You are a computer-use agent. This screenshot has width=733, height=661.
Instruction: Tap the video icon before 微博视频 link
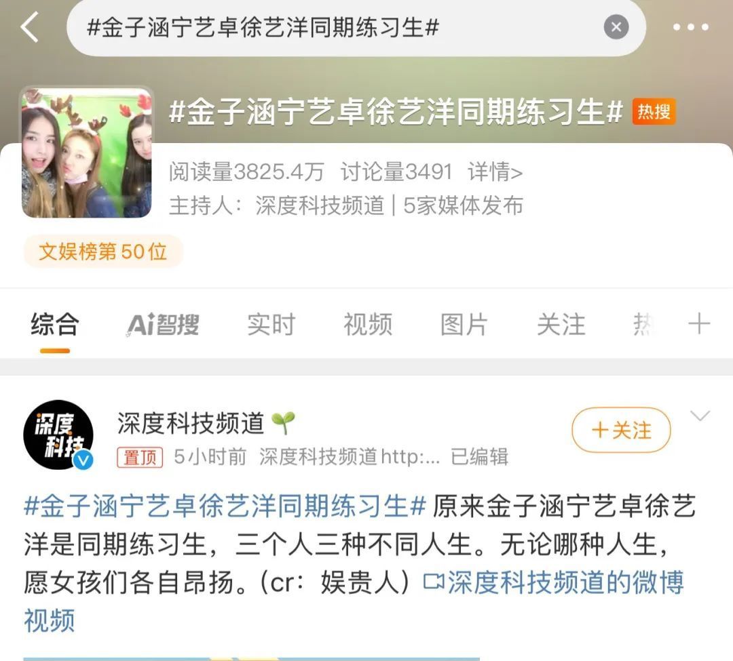433,582
